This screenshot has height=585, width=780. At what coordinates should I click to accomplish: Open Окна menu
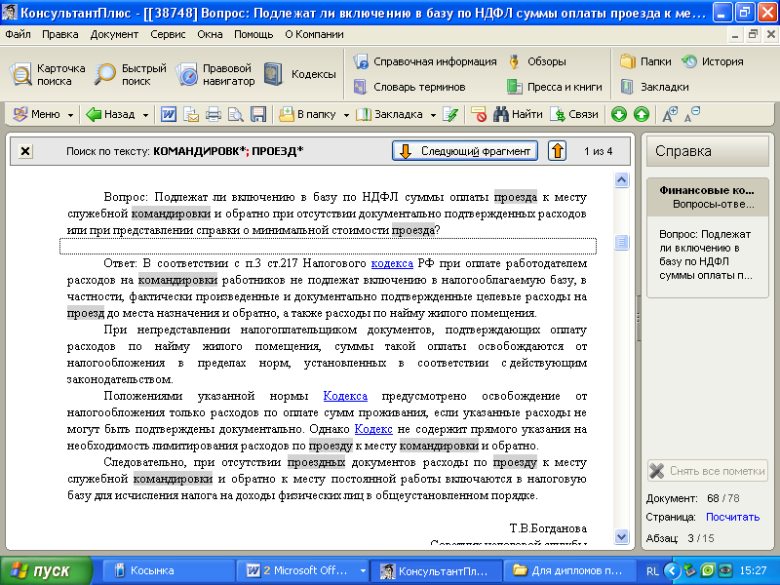point(210,34)
